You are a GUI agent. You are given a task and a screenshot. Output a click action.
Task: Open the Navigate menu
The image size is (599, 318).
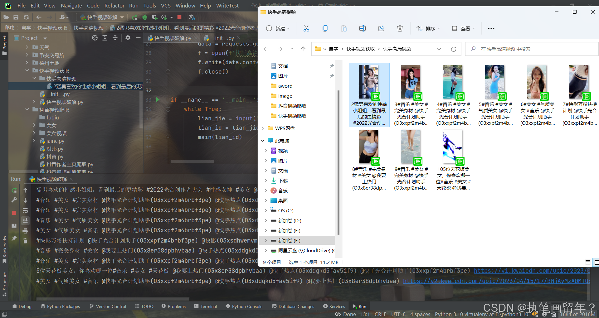(71, 6)
